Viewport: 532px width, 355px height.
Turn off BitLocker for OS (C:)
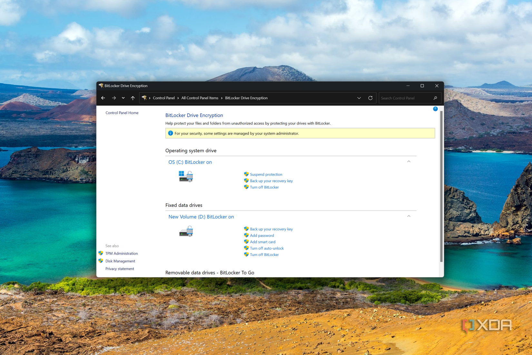[x=264, y=187]
